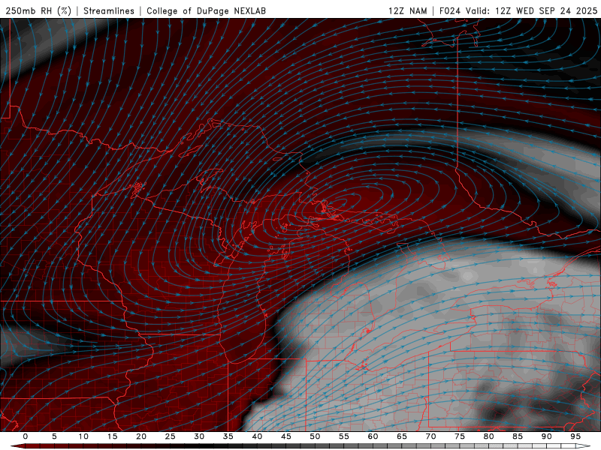The height and width of the screenshot is (450, 601).
Task: Click the 95 value on the color scale
Action: click(575, 436)
